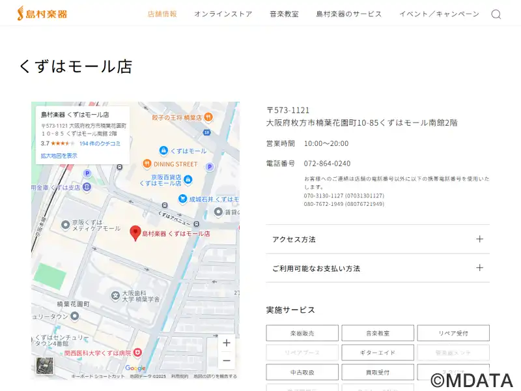Click the DINING STREET restaurant marker
Viewport: 521px width, 391px height.
tap(147, 164)
